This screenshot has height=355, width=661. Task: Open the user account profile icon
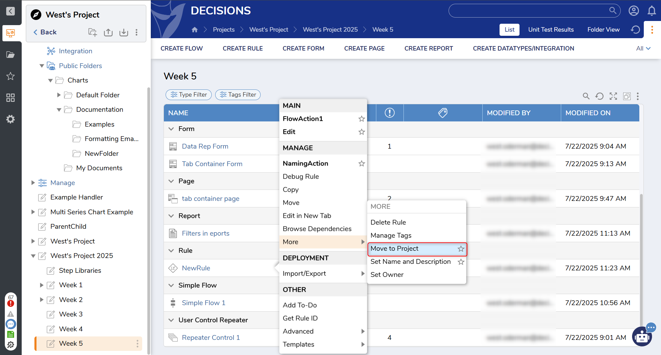[633, 11]
